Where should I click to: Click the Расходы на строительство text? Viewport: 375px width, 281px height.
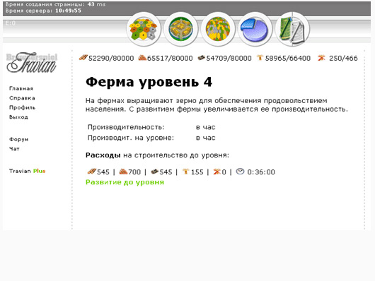click(157, 155)
